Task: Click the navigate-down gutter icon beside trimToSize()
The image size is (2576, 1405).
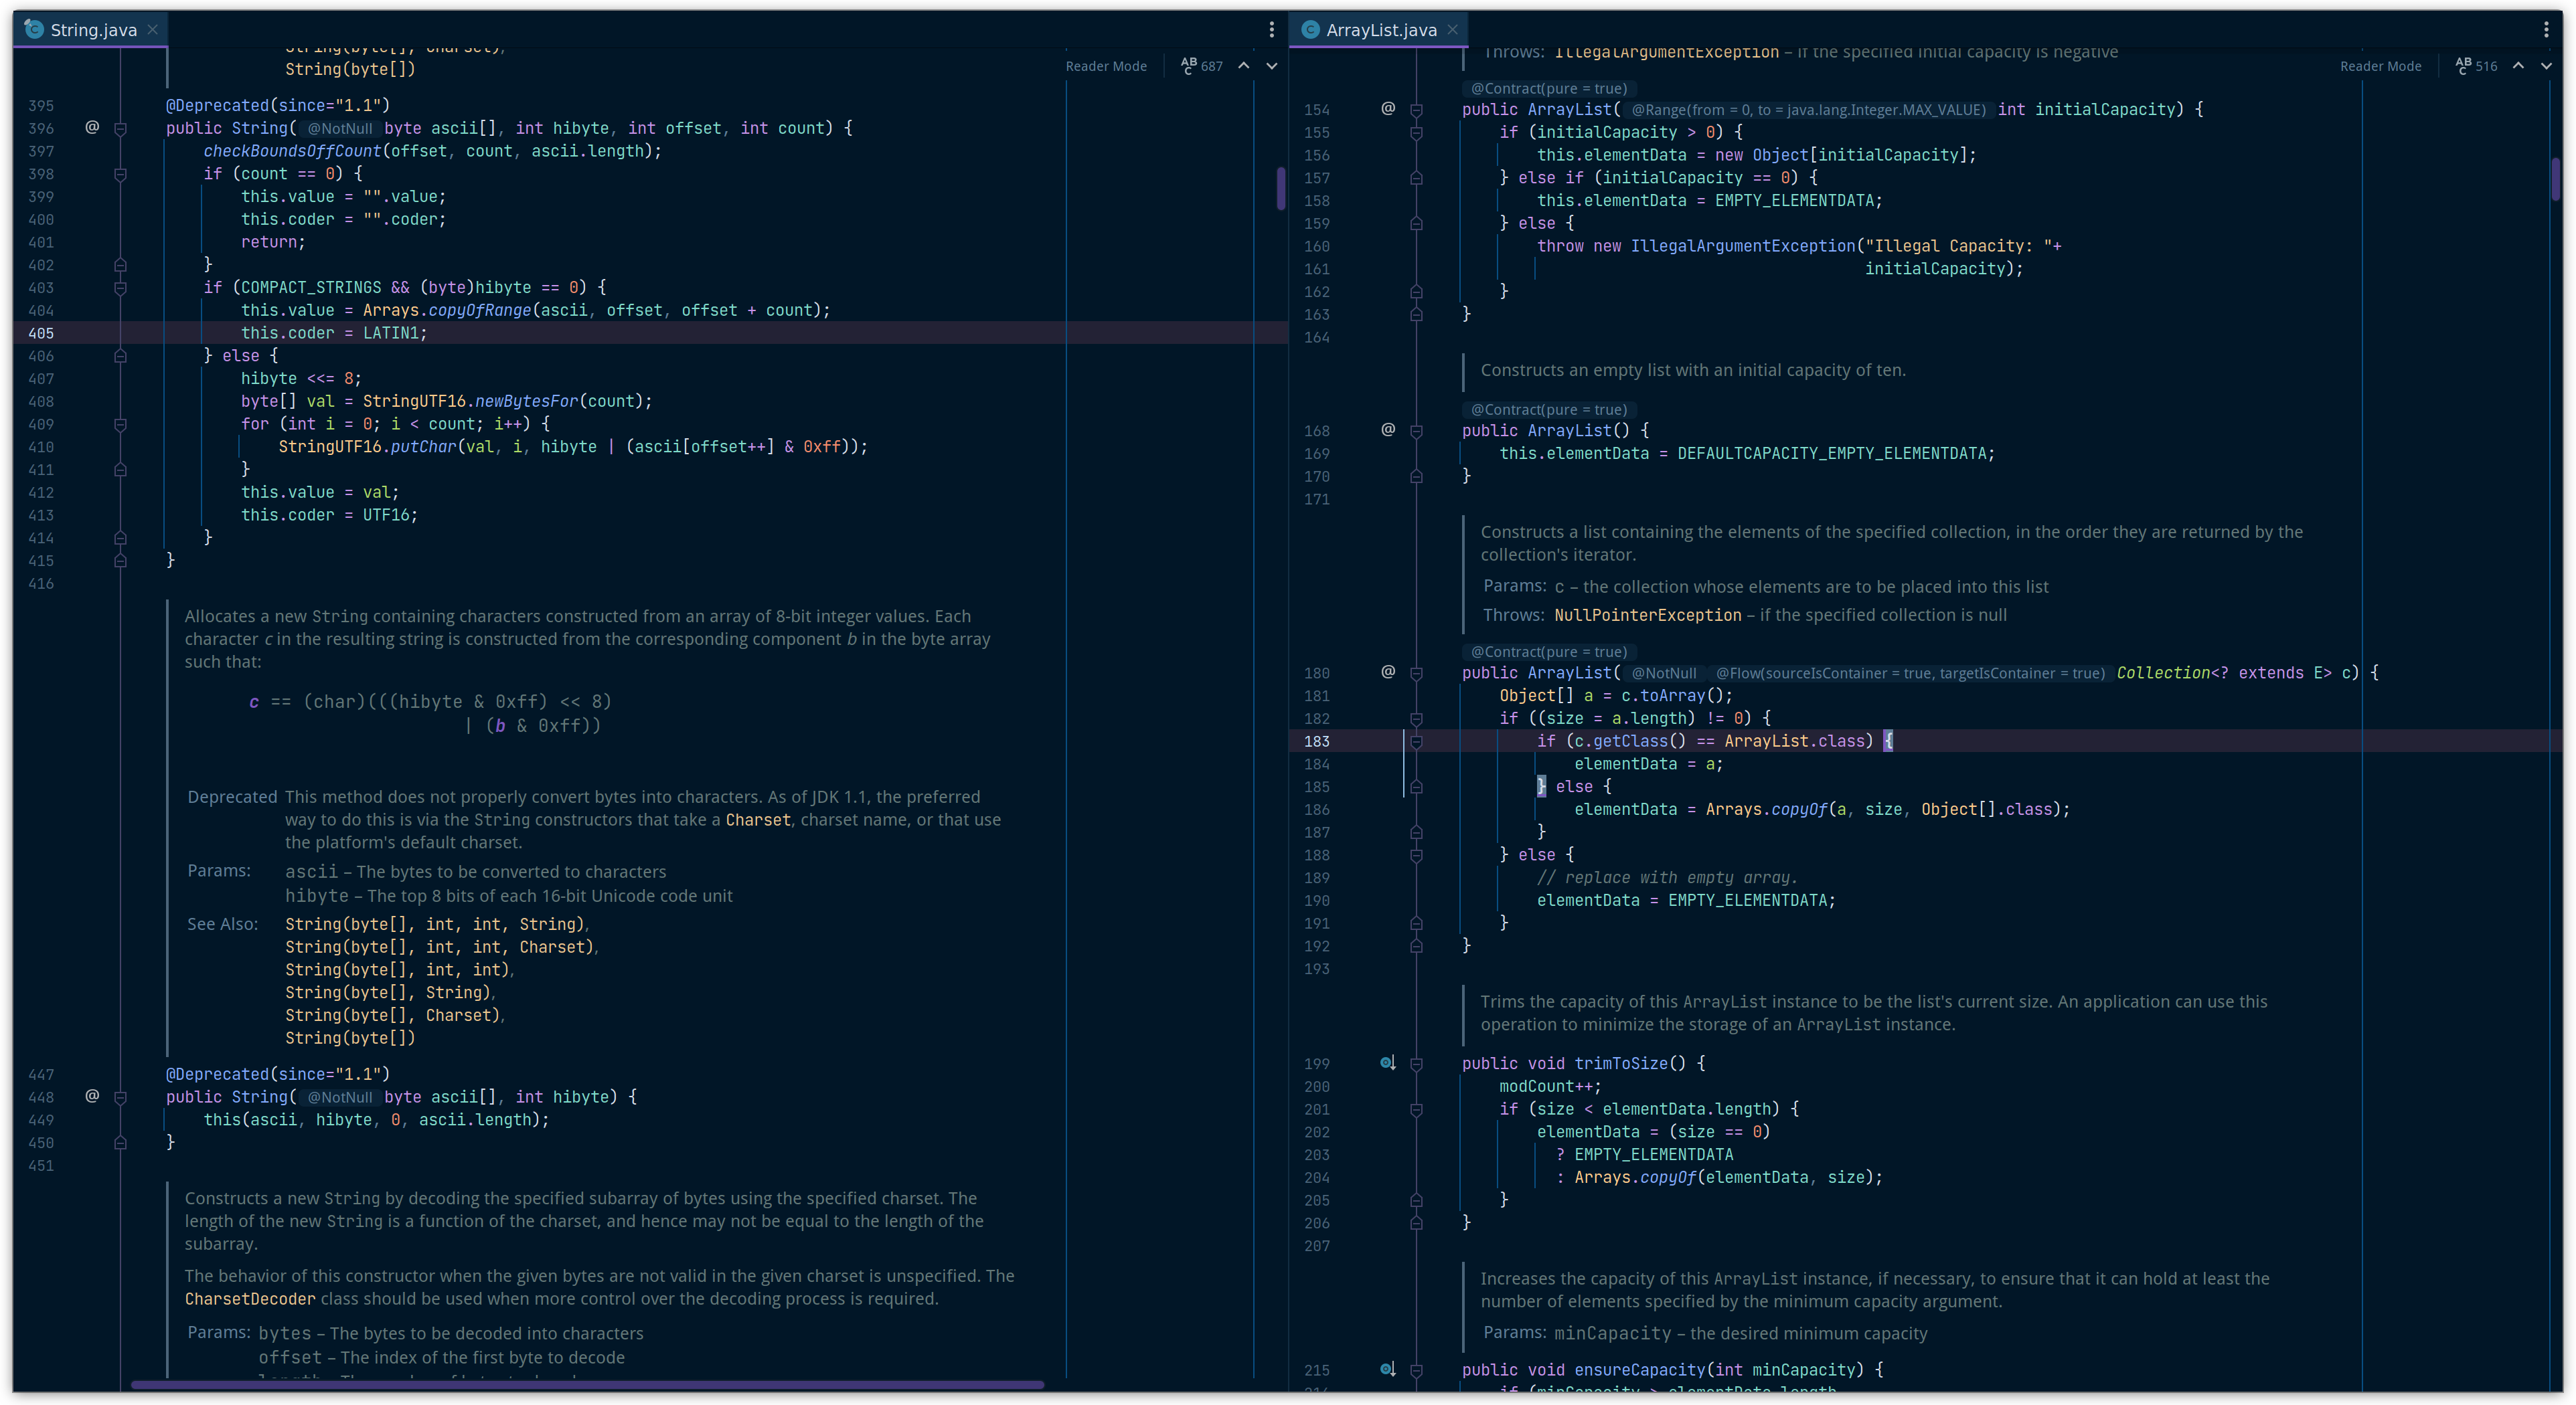Action: 1387,1063
